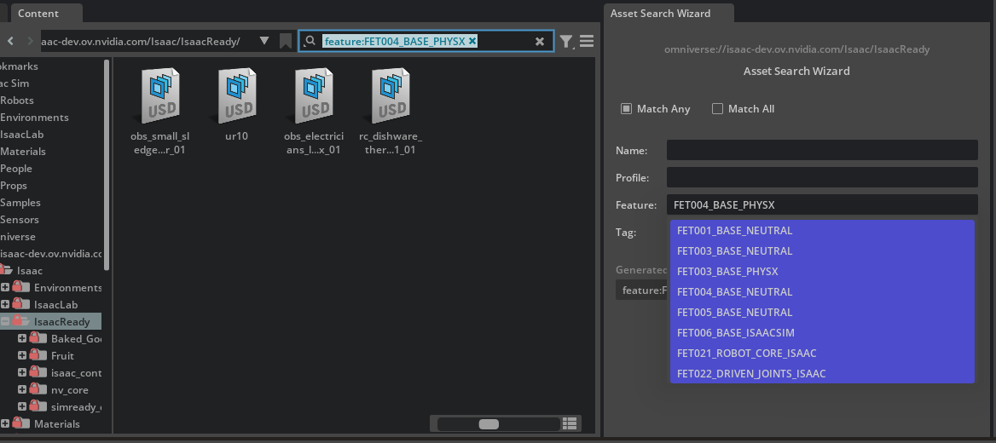Pick FET006_BASE_ISAACSIM in the dropdown
The image size is (996, 443).
(x=735, y=333)
